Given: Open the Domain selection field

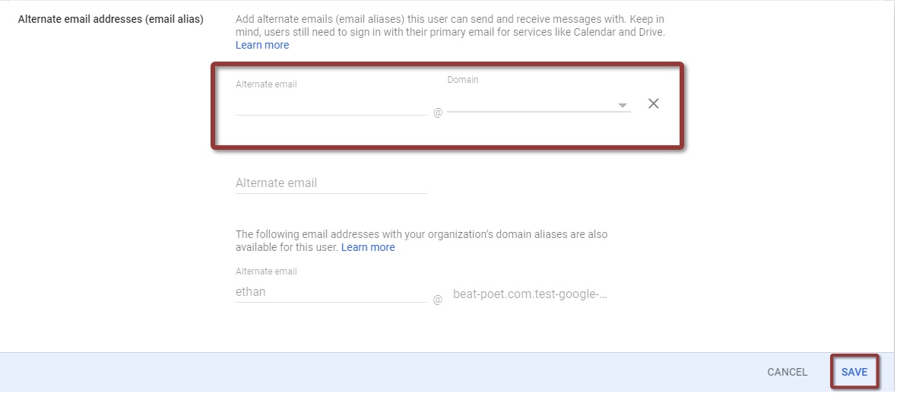Looking at the screenshot, I should coord(539,104).
